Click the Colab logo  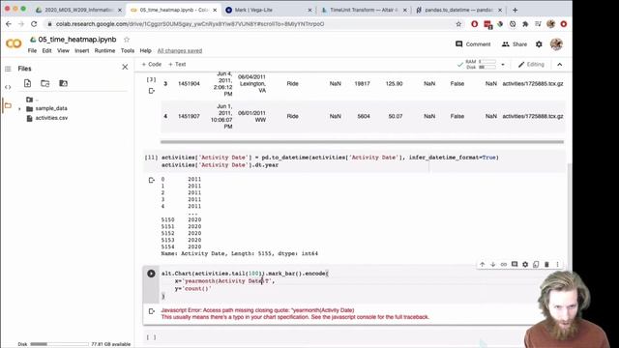click(x=14, y=43)
